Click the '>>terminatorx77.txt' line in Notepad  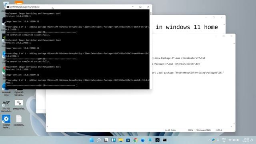(176, 64)
